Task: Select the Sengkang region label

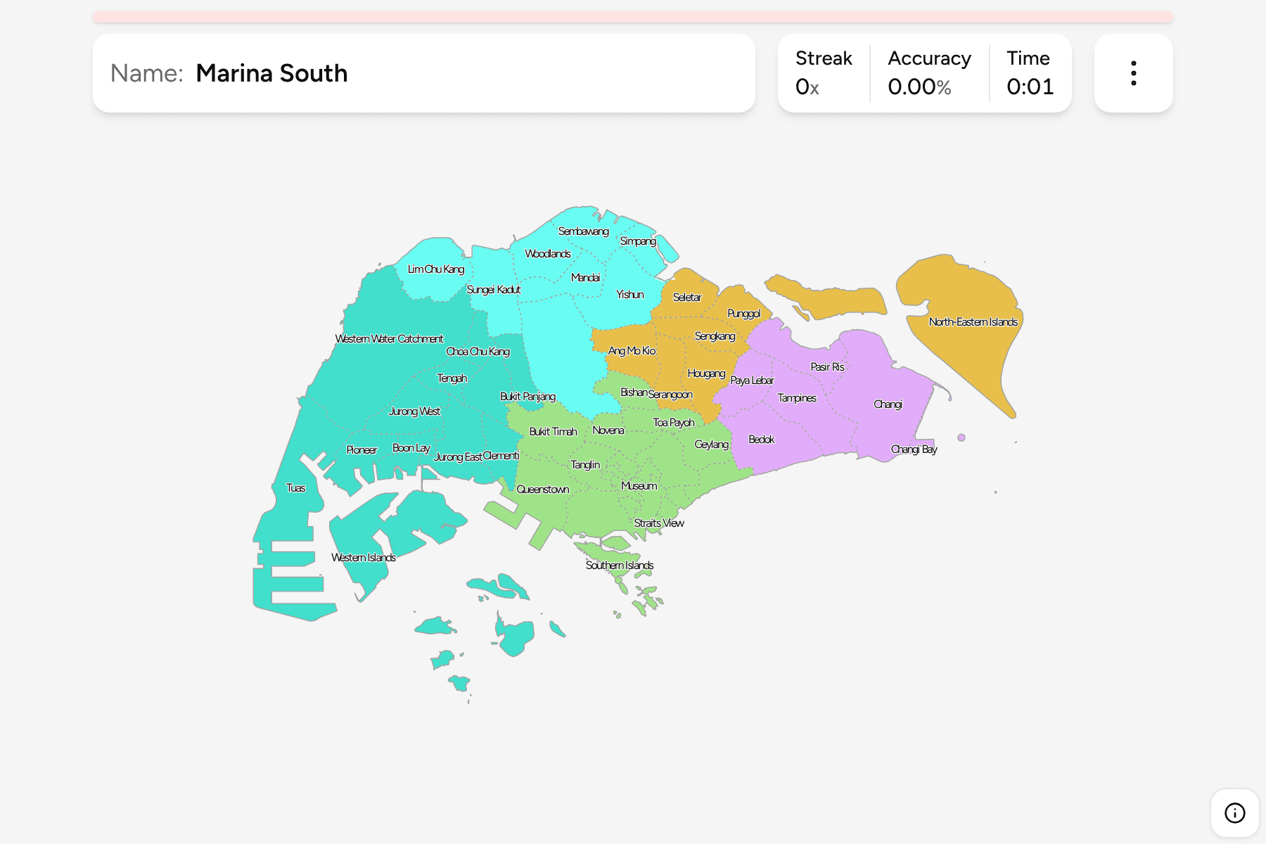Action: pos(715,336)
